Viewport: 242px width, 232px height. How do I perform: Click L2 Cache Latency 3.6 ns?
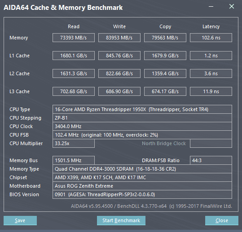tap(211, 73)
